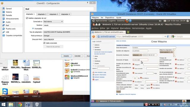Open the volume icon in Ubuntu top panel
Viewport: 190px width, 107px height.
click(160, 21)
